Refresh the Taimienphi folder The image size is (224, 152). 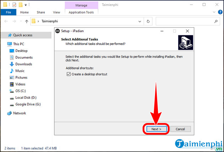(148, 21)
